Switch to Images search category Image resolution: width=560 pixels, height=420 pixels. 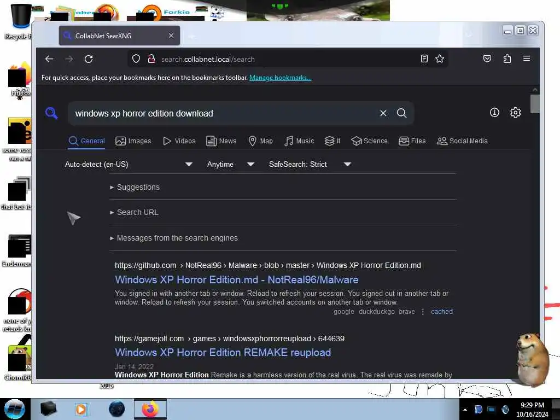point(133,141)
